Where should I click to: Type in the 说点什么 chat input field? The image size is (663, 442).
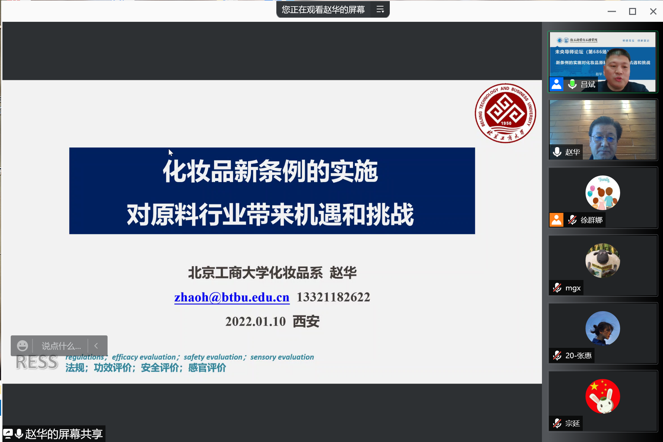[61, 346]
